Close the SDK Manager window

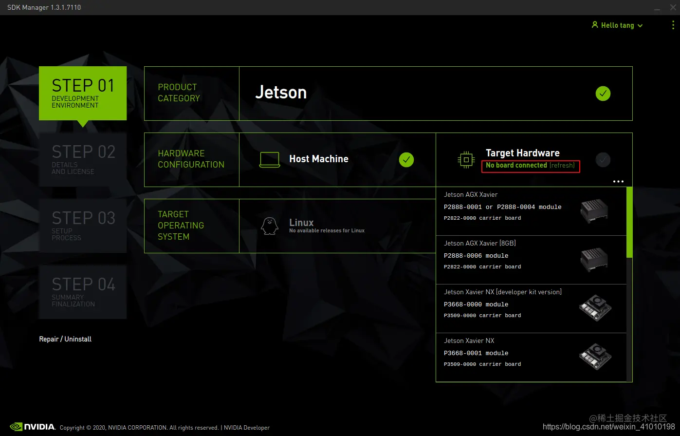point(673,7)
